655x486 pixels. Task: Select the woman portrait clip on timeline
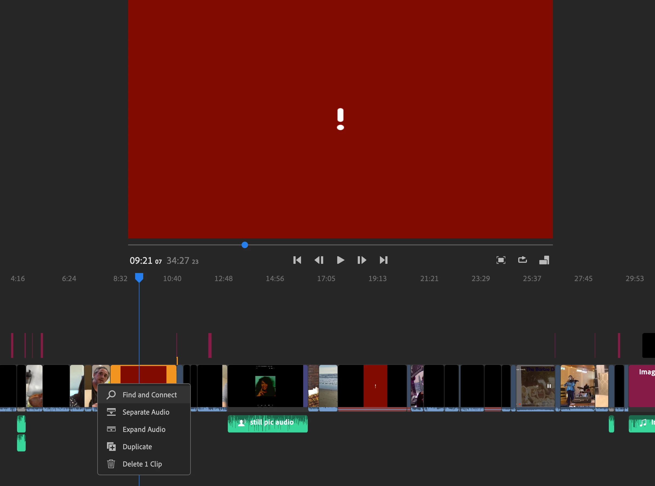[x=265, y=386]
